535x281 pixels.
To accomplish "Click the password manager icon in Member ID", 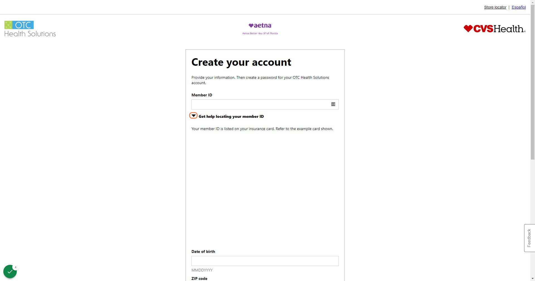I will [x=333, y=104].
